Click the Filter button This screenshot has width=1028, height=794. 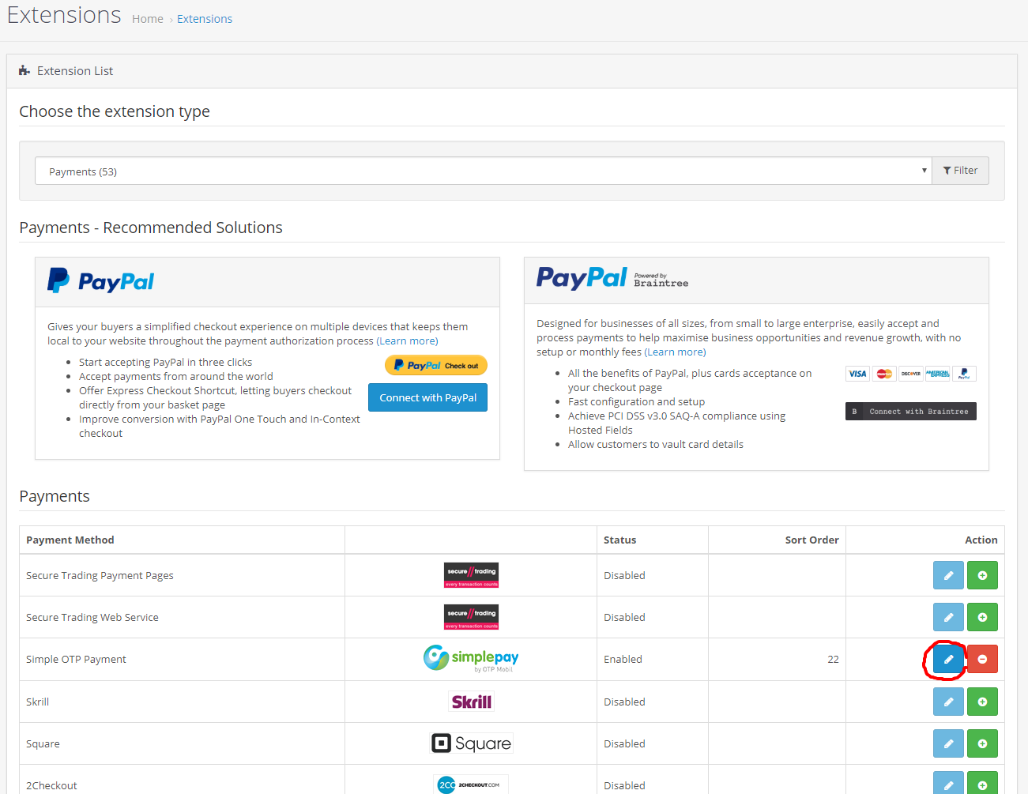click(x=960, y=171)
